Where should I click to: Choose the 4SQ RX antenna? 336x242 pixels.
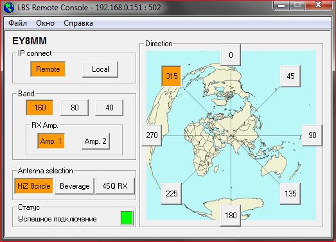(115, 186)
